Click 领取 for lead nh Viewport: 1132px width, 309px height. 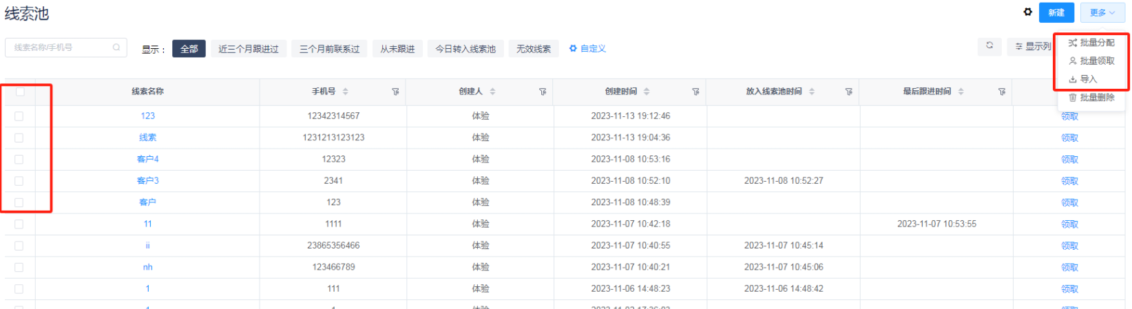[x=1069, y=268]
